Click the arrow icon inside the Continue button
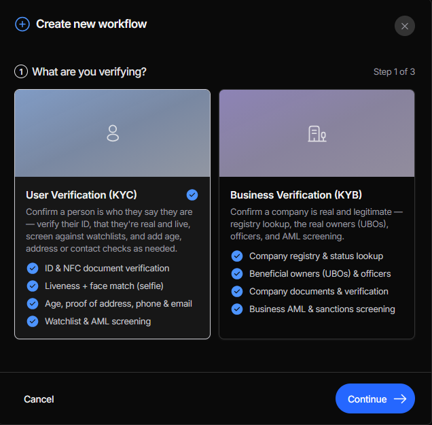 (x=400, y=398)
